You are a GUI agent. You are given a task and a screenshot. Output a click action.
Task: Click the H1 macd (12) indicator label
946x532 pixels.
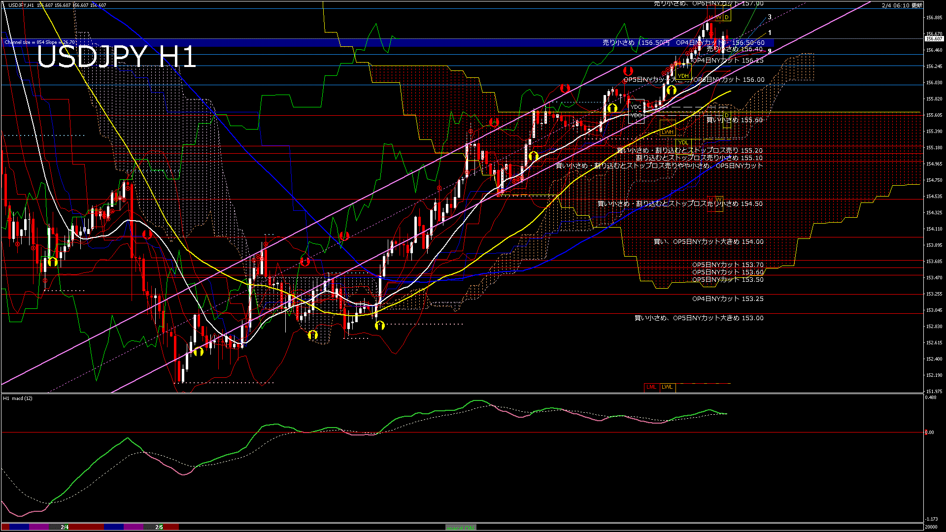(x=18, y=398)
